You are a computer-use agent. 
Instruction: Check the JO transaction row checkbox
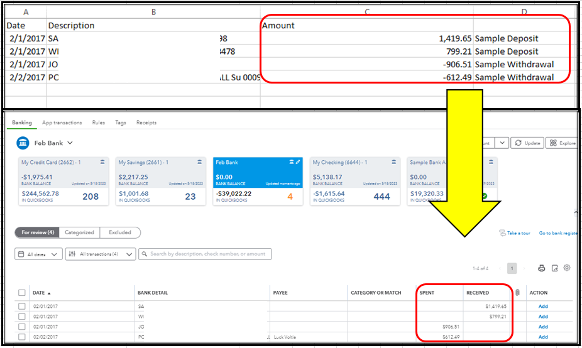click(x=22, y=327)
